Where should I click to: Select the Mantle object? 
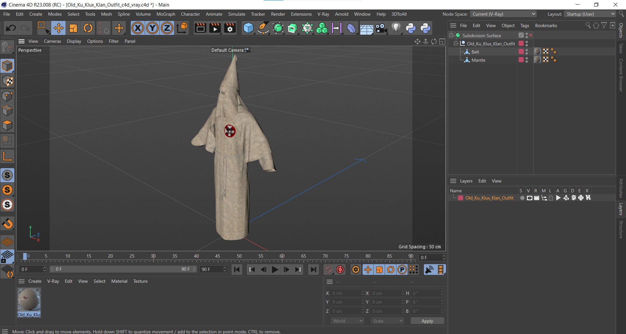(x=478, y=60)
